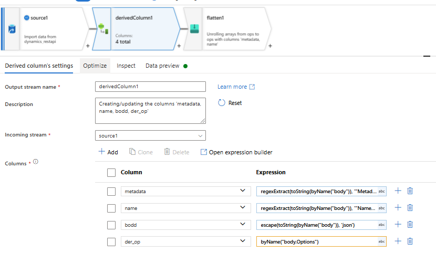
Task: Click the source1 dataset icon
Action: coord(12,29)
